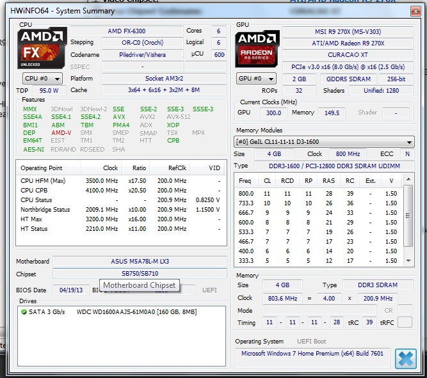Select the HT Status row
The height and width of the screenshot is (378, 427).
(121, 228)
